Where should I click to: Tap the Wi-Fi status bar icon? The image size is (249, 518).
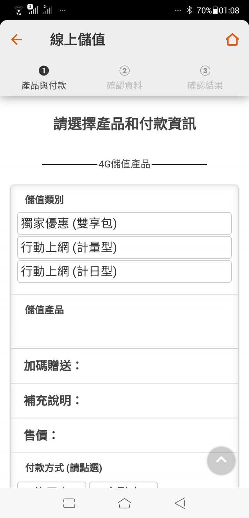19,10
